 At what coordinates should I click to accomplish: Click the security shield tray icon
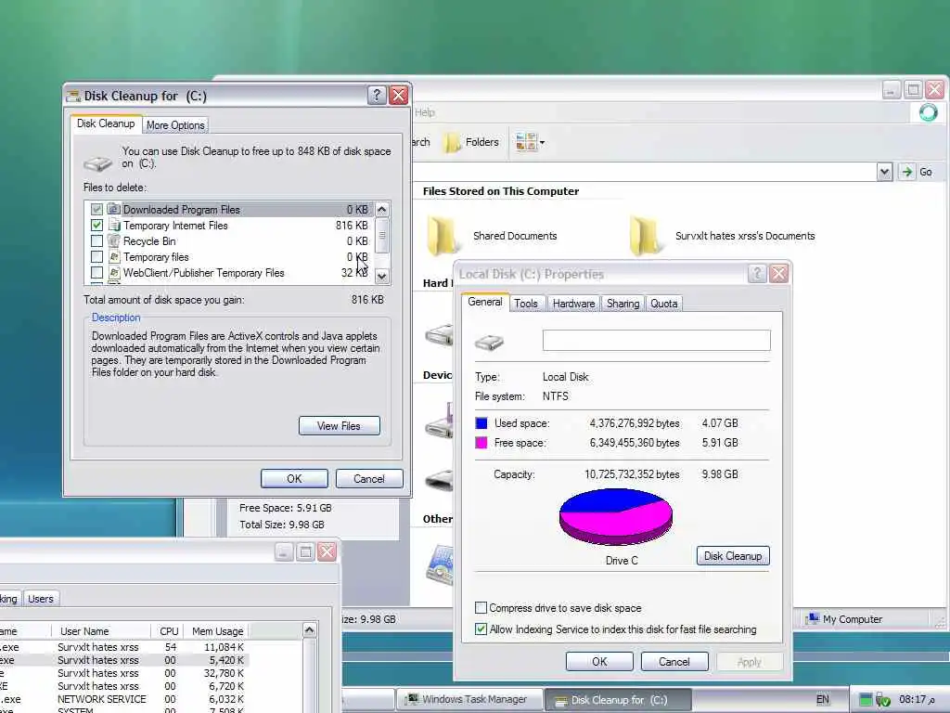click(x=883, y=700)
